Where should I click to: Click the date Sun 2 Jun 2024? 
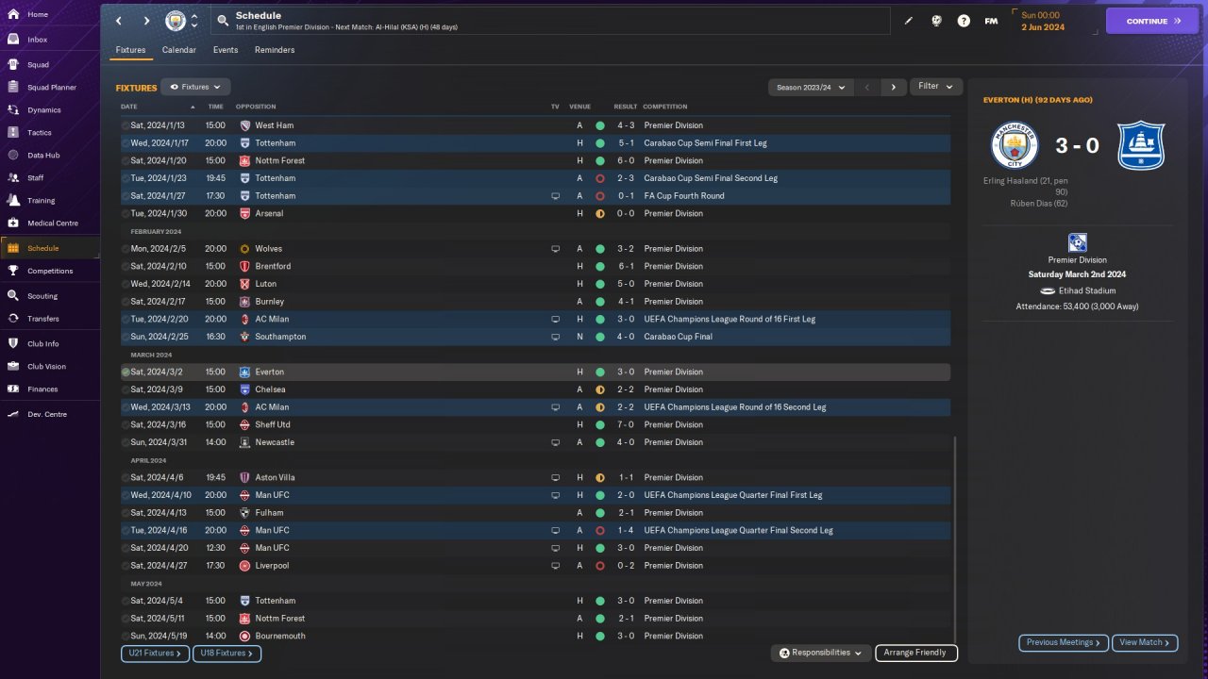(x=1042, y=21)
